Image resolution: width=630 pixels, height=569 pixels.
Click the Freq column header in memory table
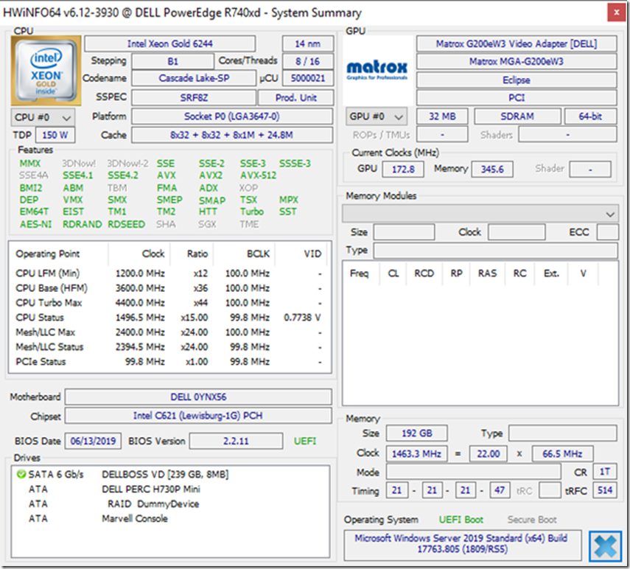pyautogui.click(x=359, y=273)
